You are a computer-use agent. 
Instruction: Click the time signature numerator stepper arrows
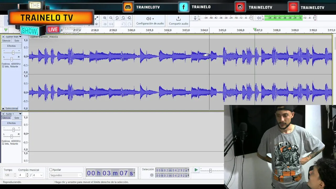pyautogui.click(x=27, y=175)
